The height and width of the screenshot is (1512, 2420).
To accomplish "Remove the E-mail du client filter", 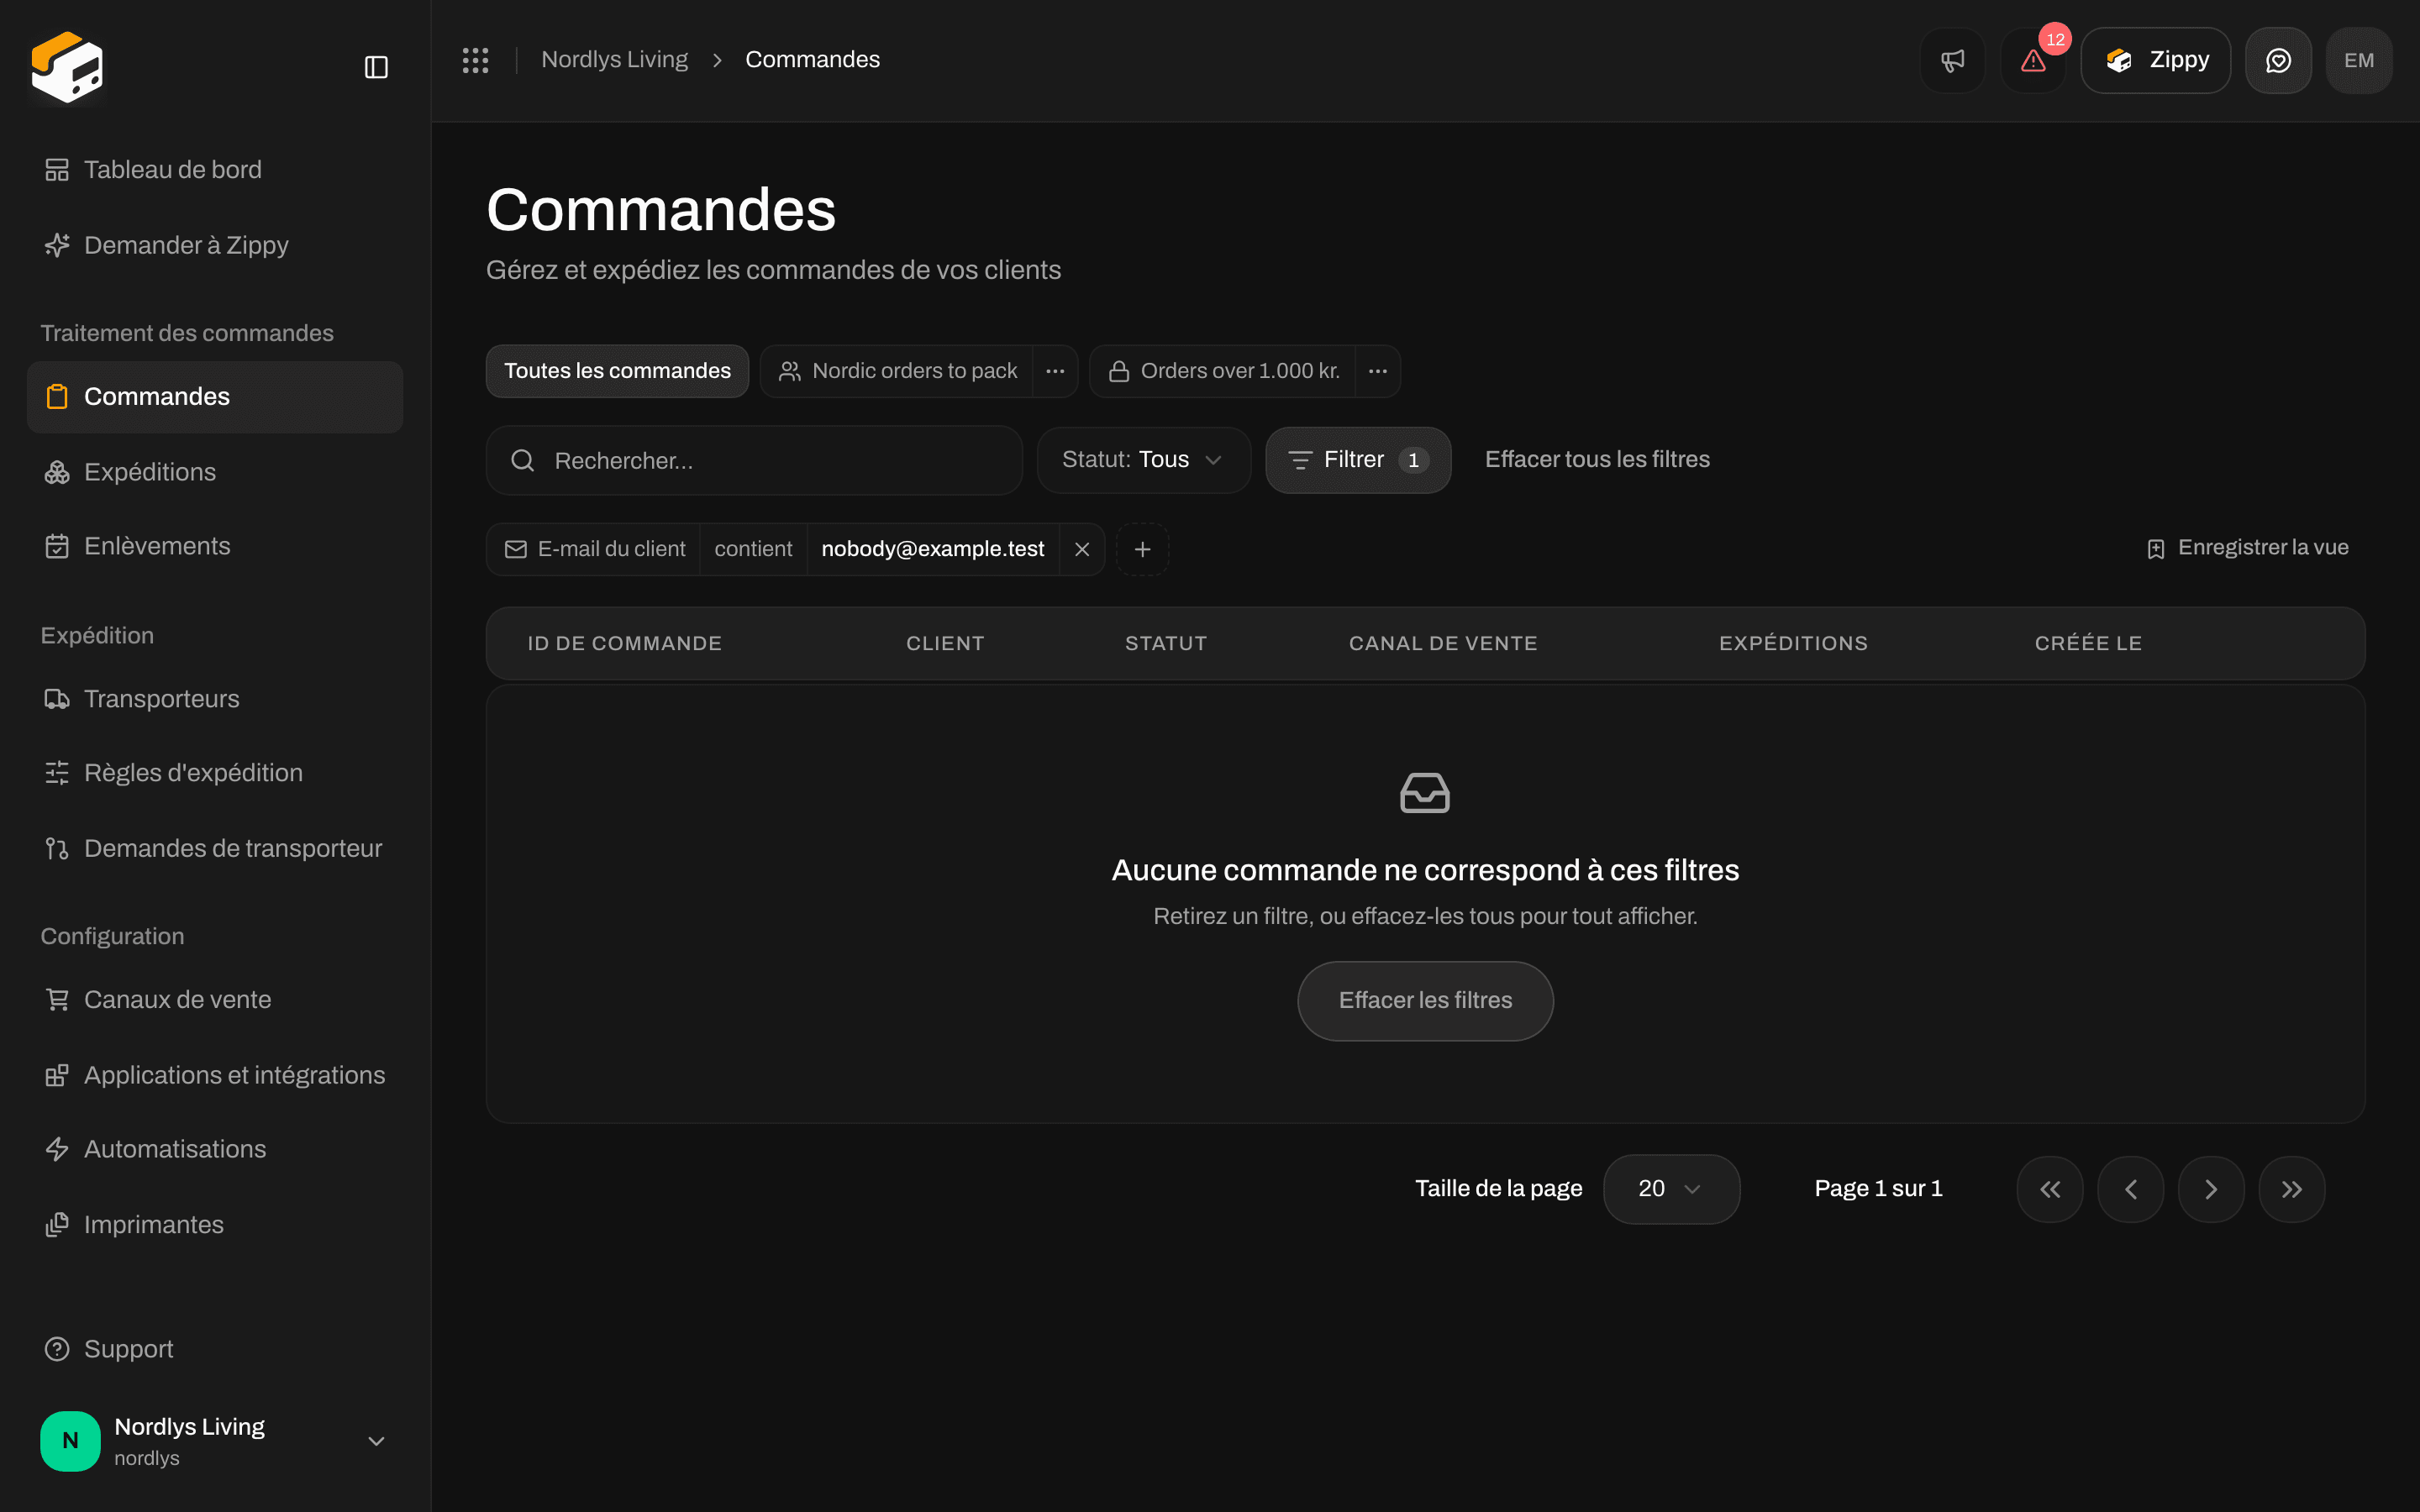I will click(1082, 549).
